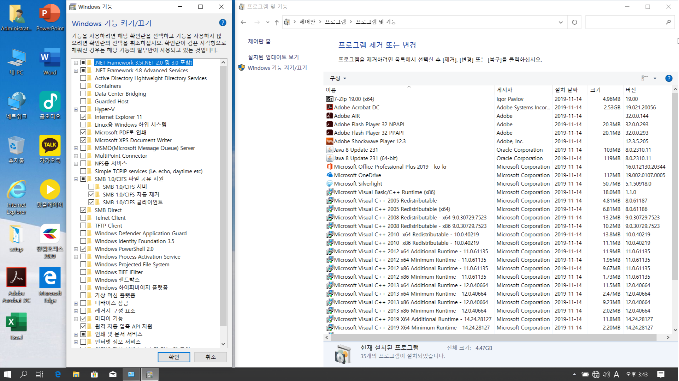Screen dimensions: 679x381
Task: Expand the Hyper-V tree node
Action: coord(76,109)
